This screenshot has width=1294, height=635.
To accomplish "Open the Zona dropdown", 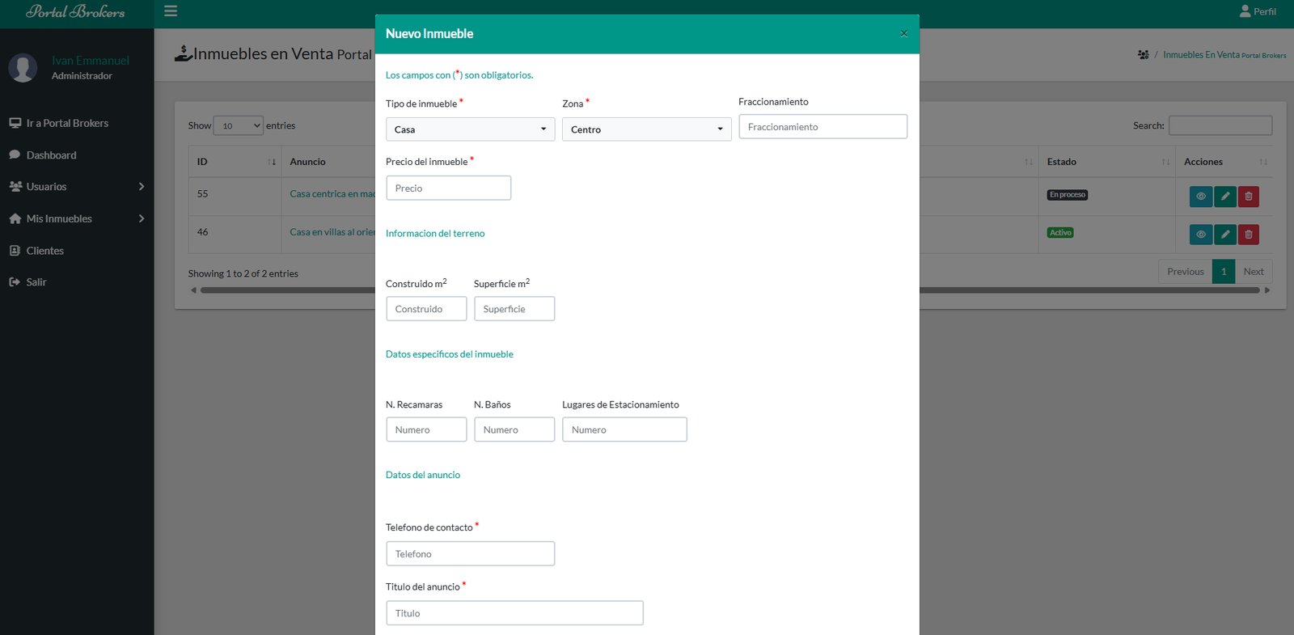I will pyautogui.click(x=647, y=129).
